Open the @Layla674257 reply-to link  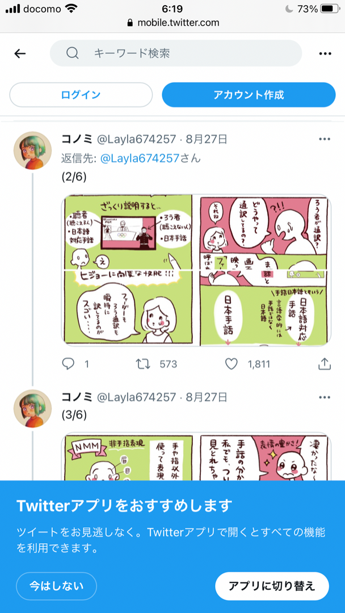pyautogui.click(x=140, y=158)
